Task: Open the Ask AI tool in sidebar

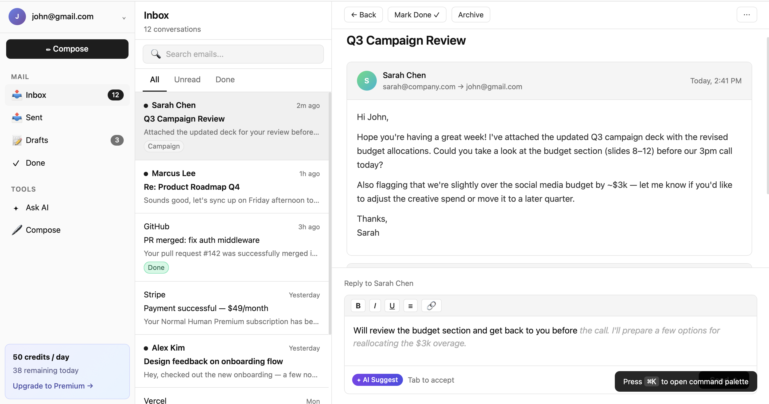Action: pos(37,207)
